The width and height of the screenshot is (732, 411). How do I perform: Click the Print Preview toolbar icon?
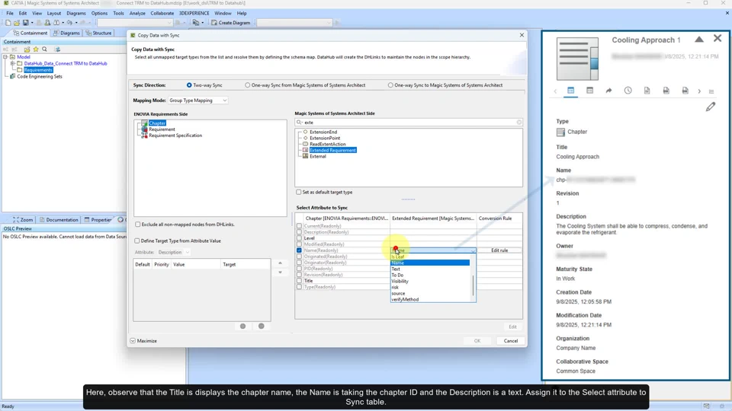point(47,22)
